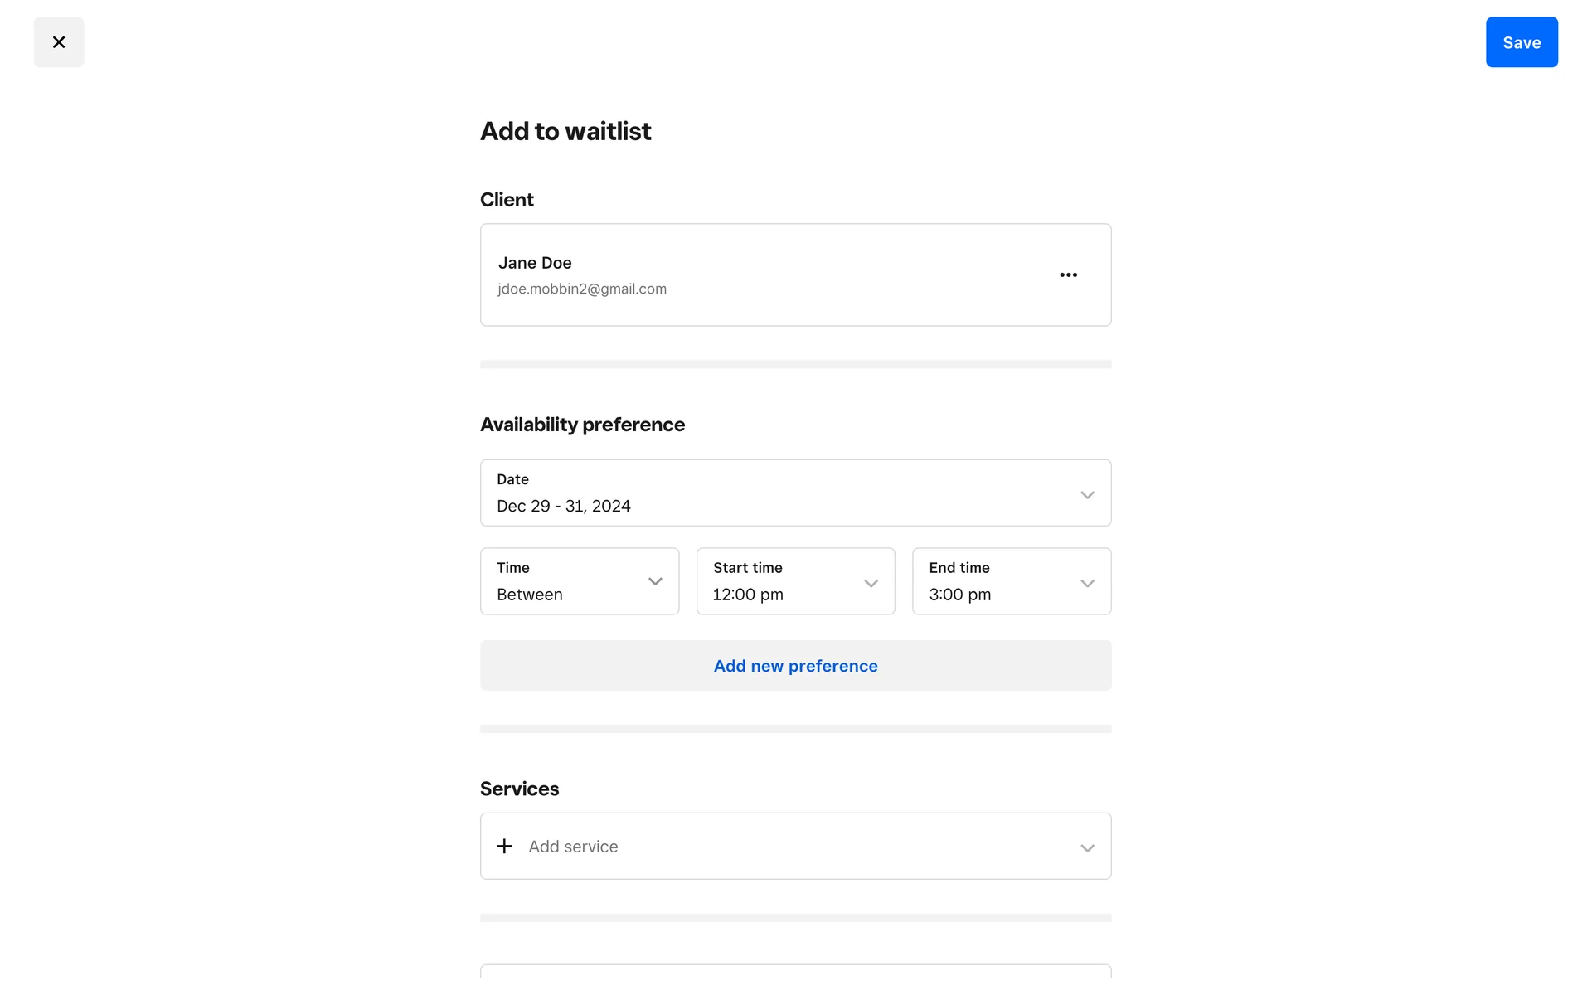
Task: Close the Add to waitlist form
Action: coord(59,42)
